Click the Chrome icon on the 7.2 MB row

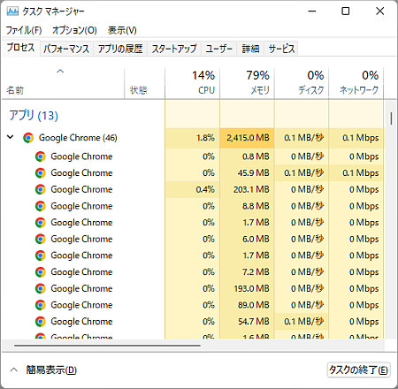pos(41,272)
